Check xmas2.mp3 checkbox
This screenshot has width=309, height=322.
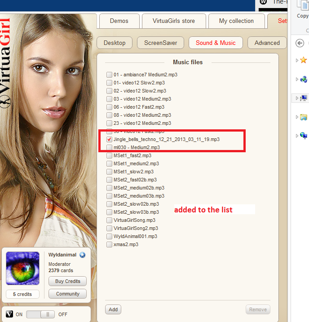click(109, 244)
